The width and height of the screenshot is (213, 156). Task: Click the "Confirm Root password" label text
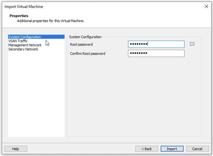pos(88,54)
